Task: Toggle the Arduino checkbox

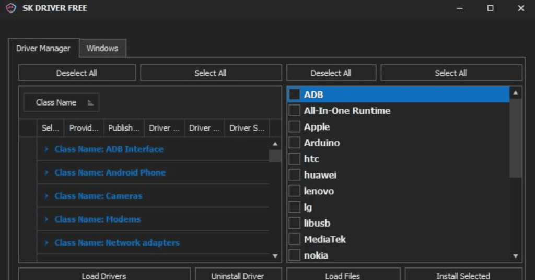Action: [295, 143]
